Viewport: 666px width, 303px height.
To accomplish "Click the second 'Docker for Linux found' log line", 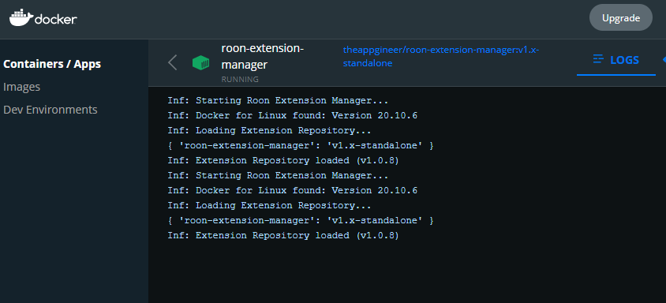I will coord(292,190).
